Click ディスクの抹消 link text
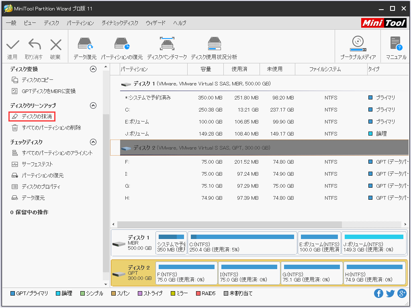 [x=37, y=116]
